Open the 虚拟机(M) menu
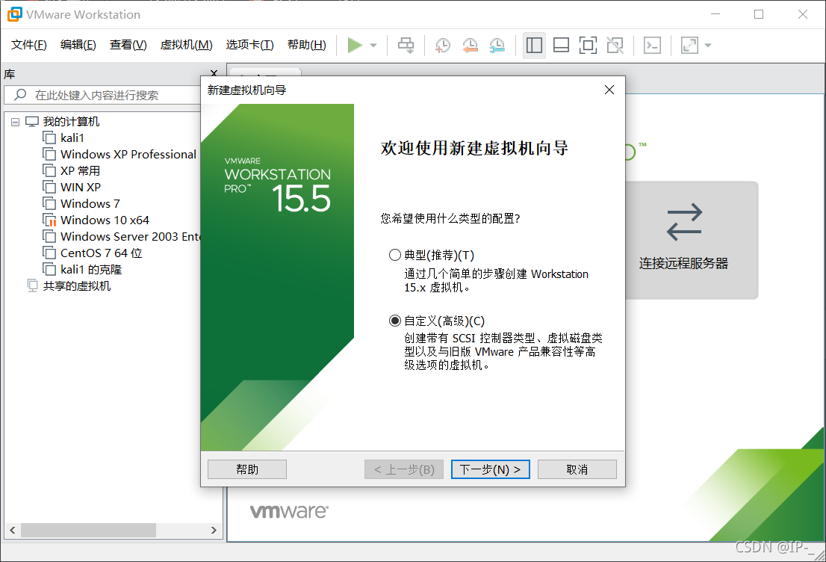Viewport: 826px width, 562px height. pyautogui.click(x=187, y=45)
